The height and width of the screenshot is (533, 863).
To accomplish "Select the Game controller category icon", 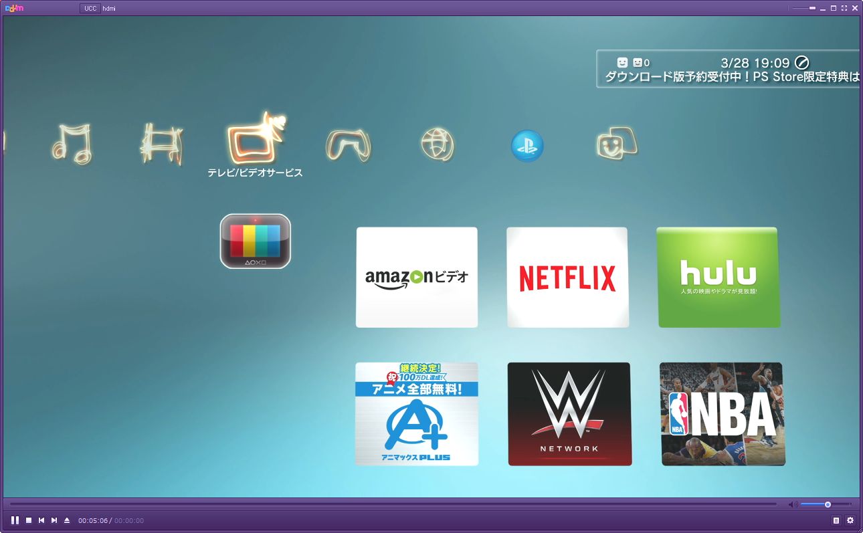I will 348,144.
